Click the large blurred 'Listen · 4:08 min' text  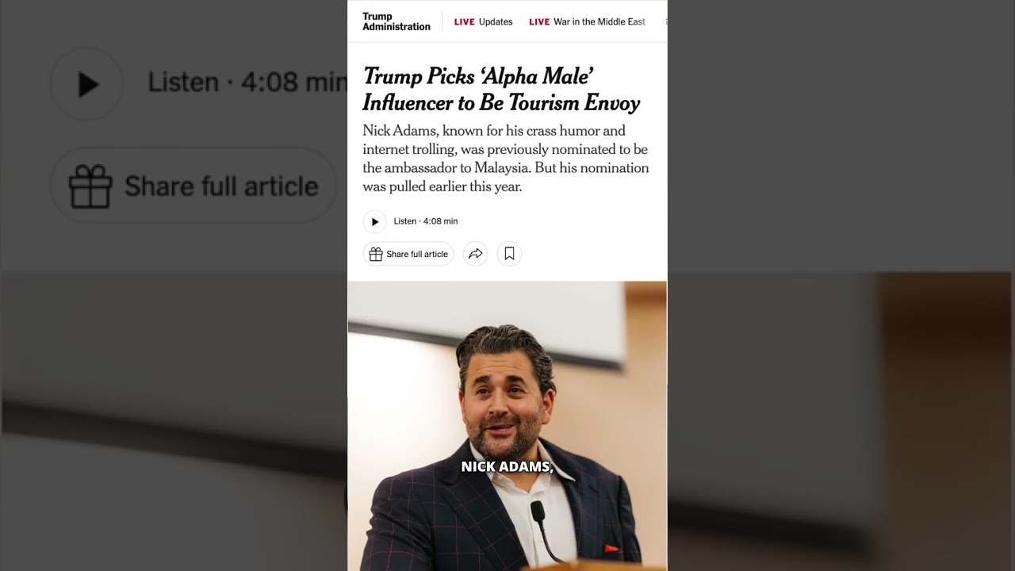coord(247,82)
